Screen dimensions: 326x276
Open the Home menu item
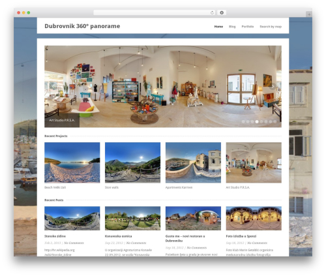(x=218, y=27)
